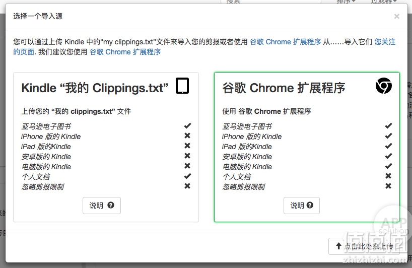The width and height of the screenshot is (412, 268).
Task: Click 安卓版的 Kindle text in Chrome card
Action: 247,157
